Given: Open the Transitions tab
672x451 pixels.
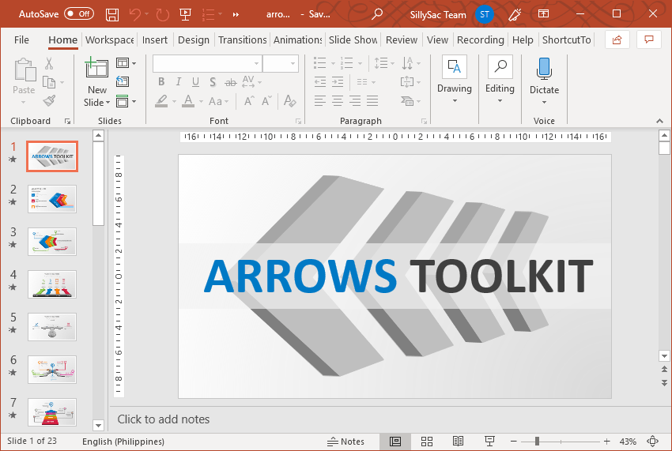Looking at the screenshot, I should pyautogui.click(x=242, y=39).
